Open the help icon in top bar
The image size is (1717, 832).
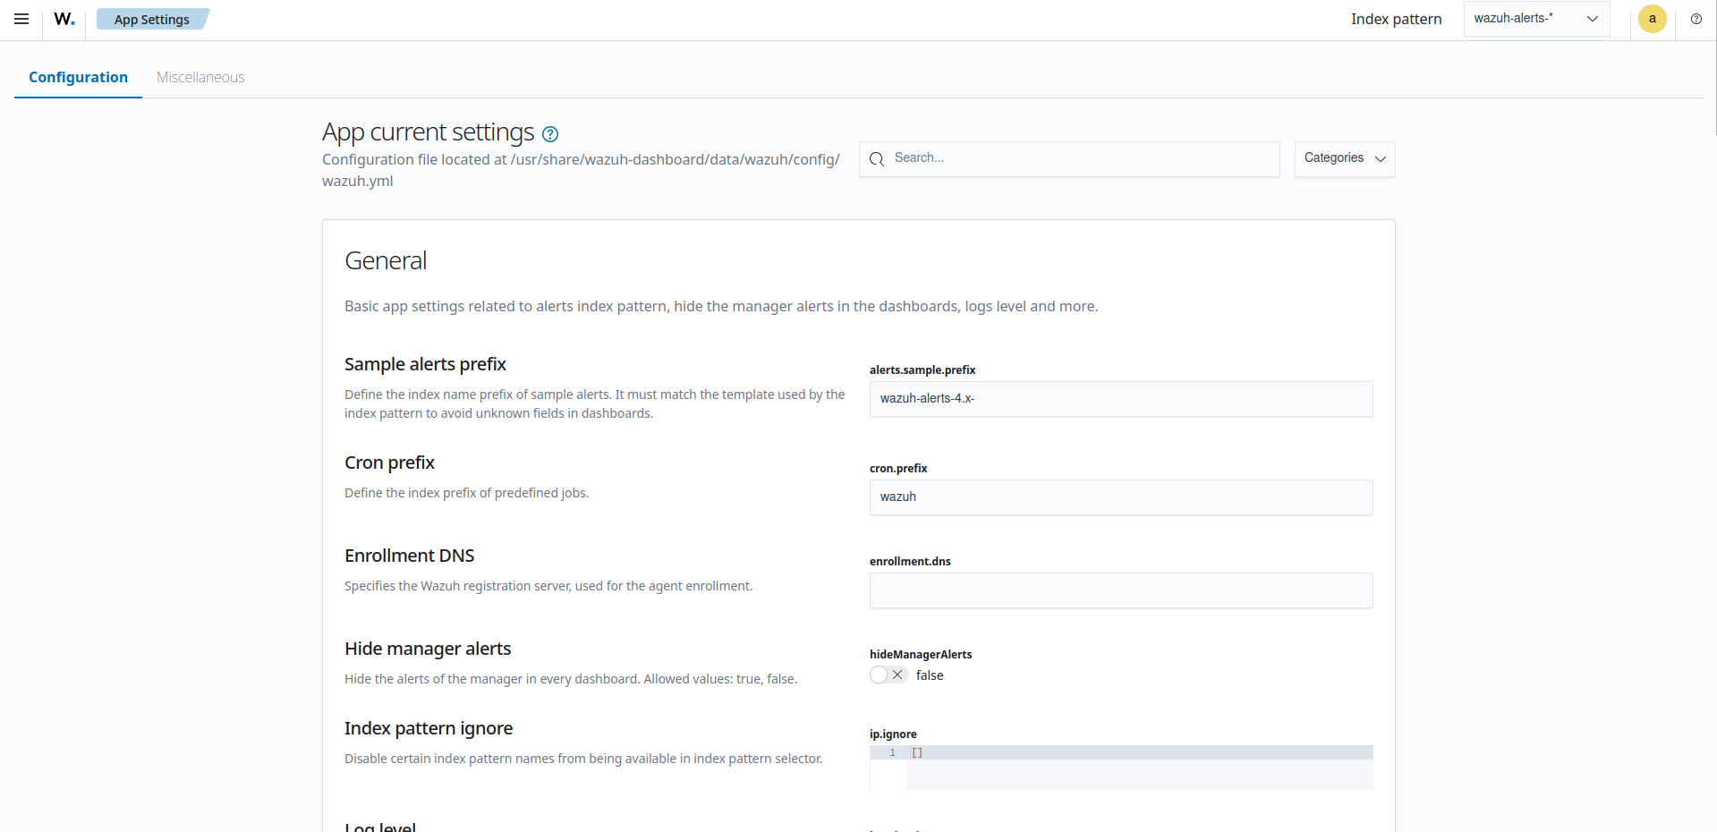pyautogui.click(x=1696, y=19)
